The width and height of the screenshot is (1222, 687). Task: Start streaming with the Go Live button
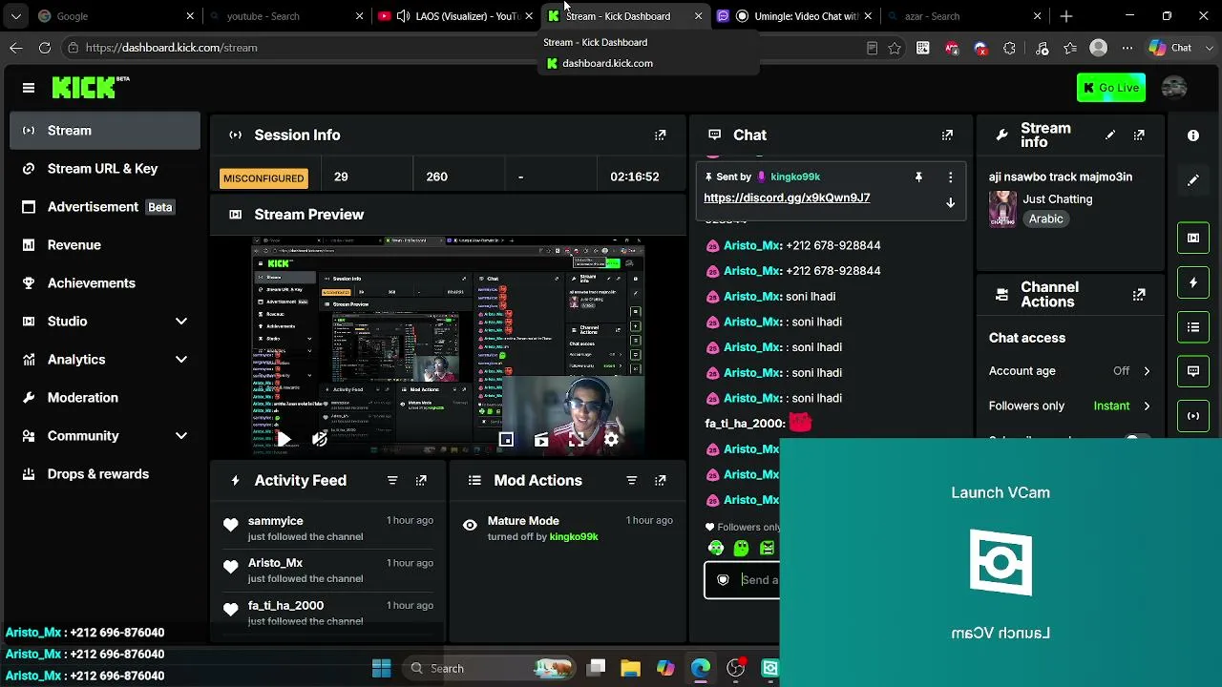coord(1111,88)
